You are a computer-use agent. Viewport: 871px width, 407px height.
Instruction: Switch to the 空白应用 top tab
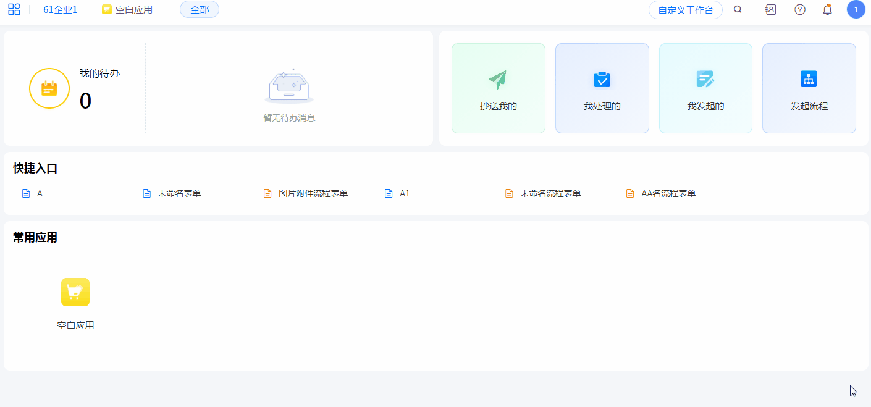(127, 9)
